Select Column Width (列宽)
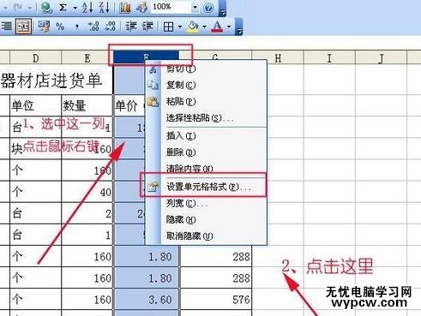Image resolution: width=421 pixels, height=316 pixels. coord(206,203)
